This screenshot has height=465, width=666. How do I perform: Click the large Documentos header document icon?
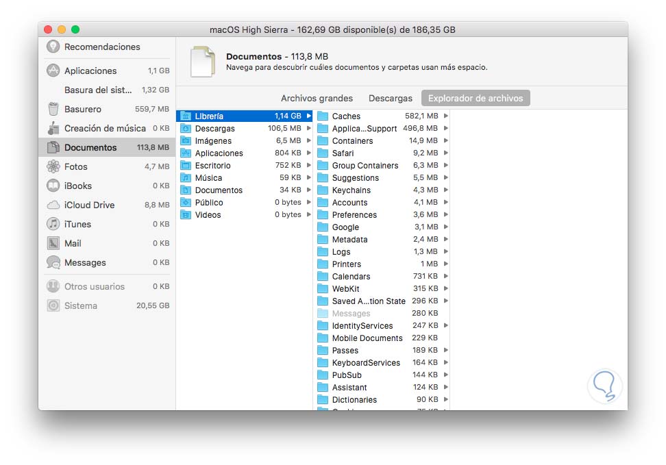tap(203, 62)
